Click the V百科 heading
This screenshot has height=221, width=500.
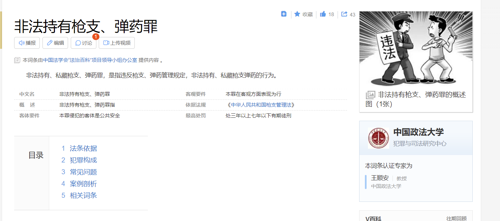coord(373,219)
